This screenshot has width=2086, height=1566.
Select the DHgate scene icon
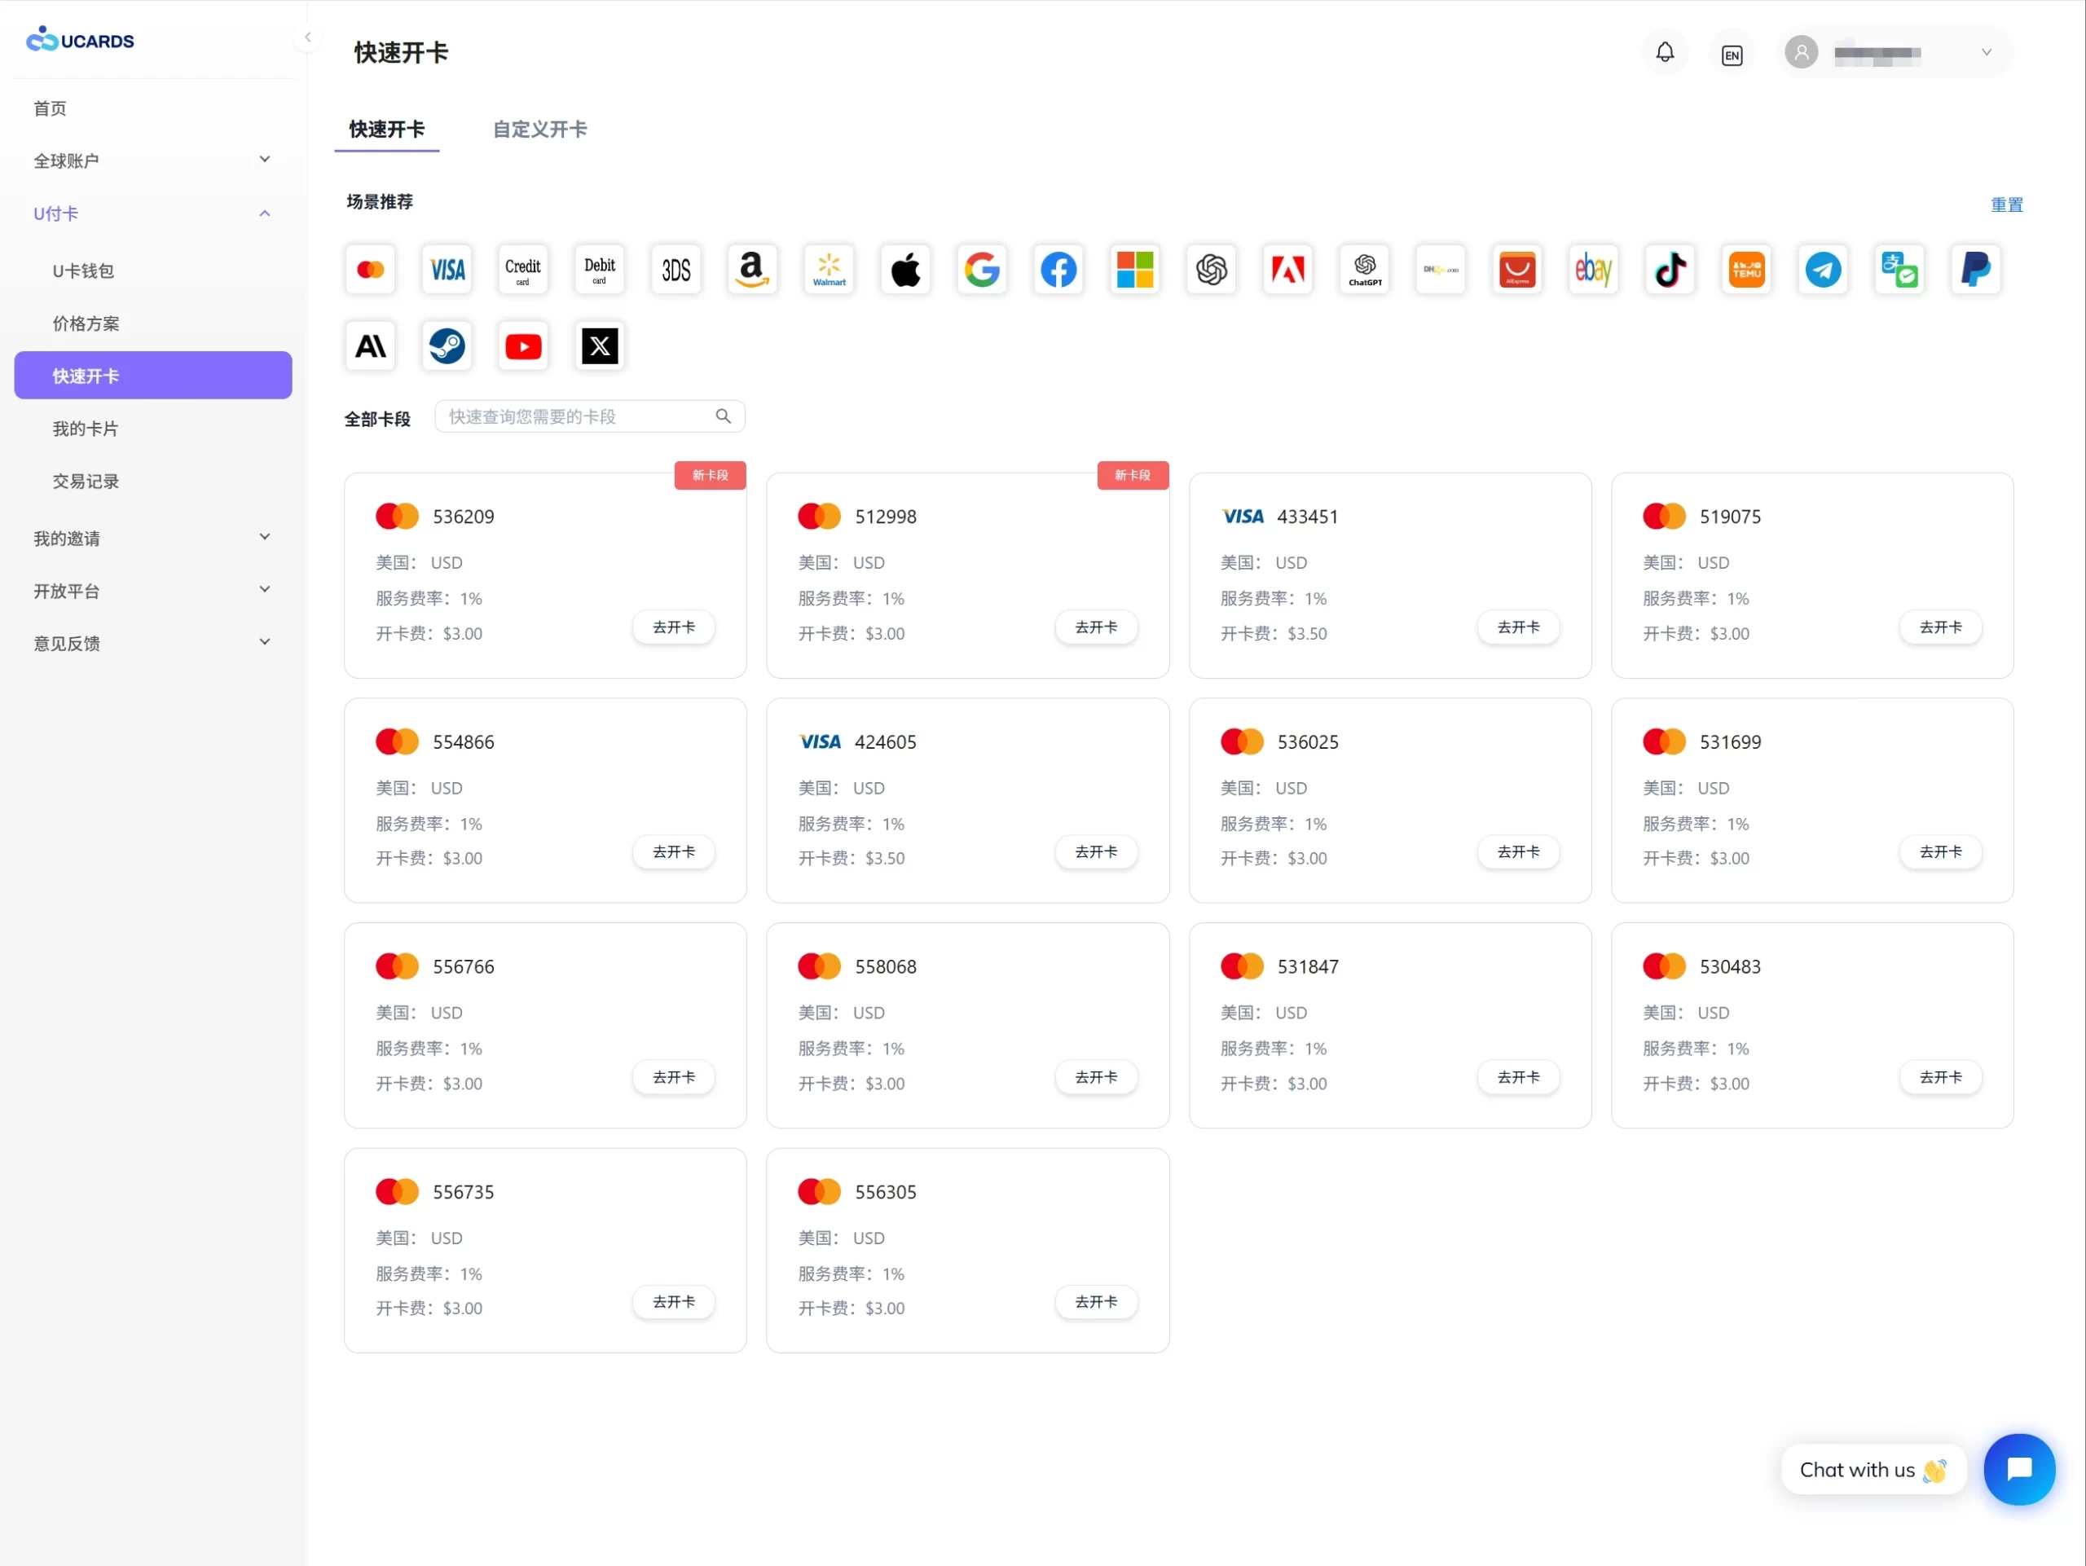[1441, 270]
